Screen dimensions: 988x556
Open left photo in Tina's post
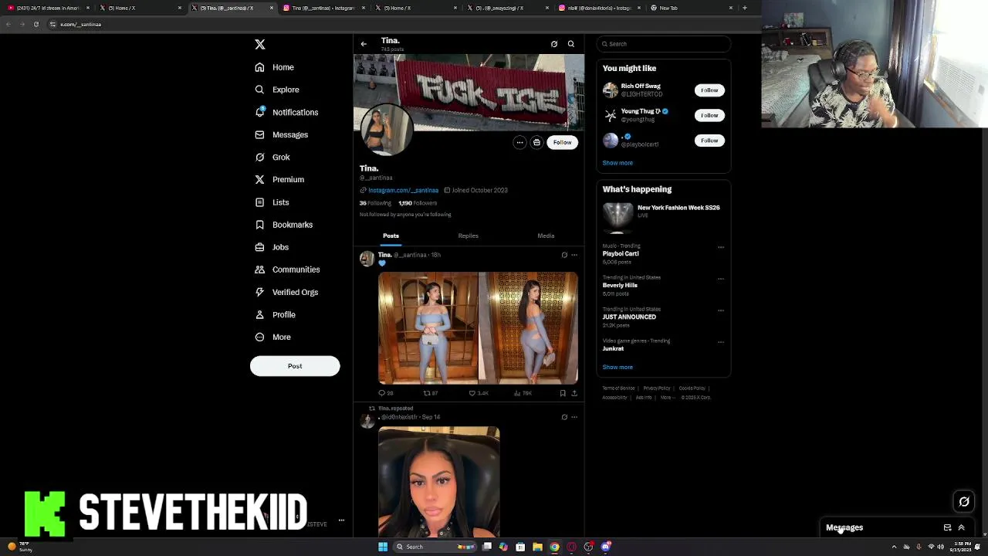(428, 327)
